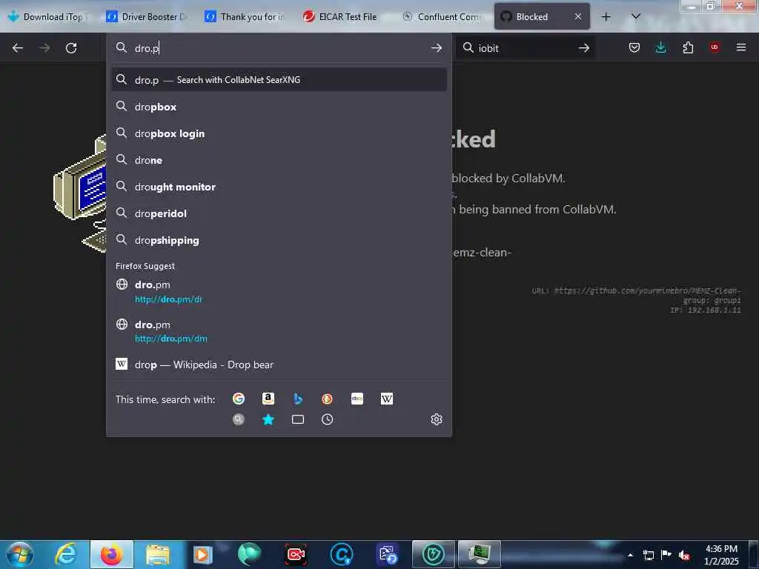
Task: Open the network tray icon
Action: pos(648,555)
